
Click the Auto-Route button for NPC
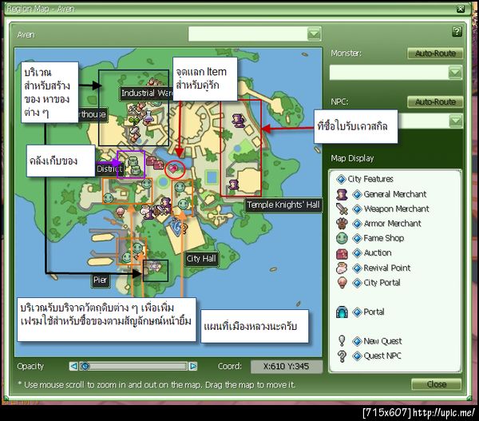(435, 101)
